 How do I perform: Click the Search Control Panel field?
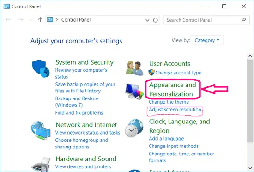pos(206,20)
